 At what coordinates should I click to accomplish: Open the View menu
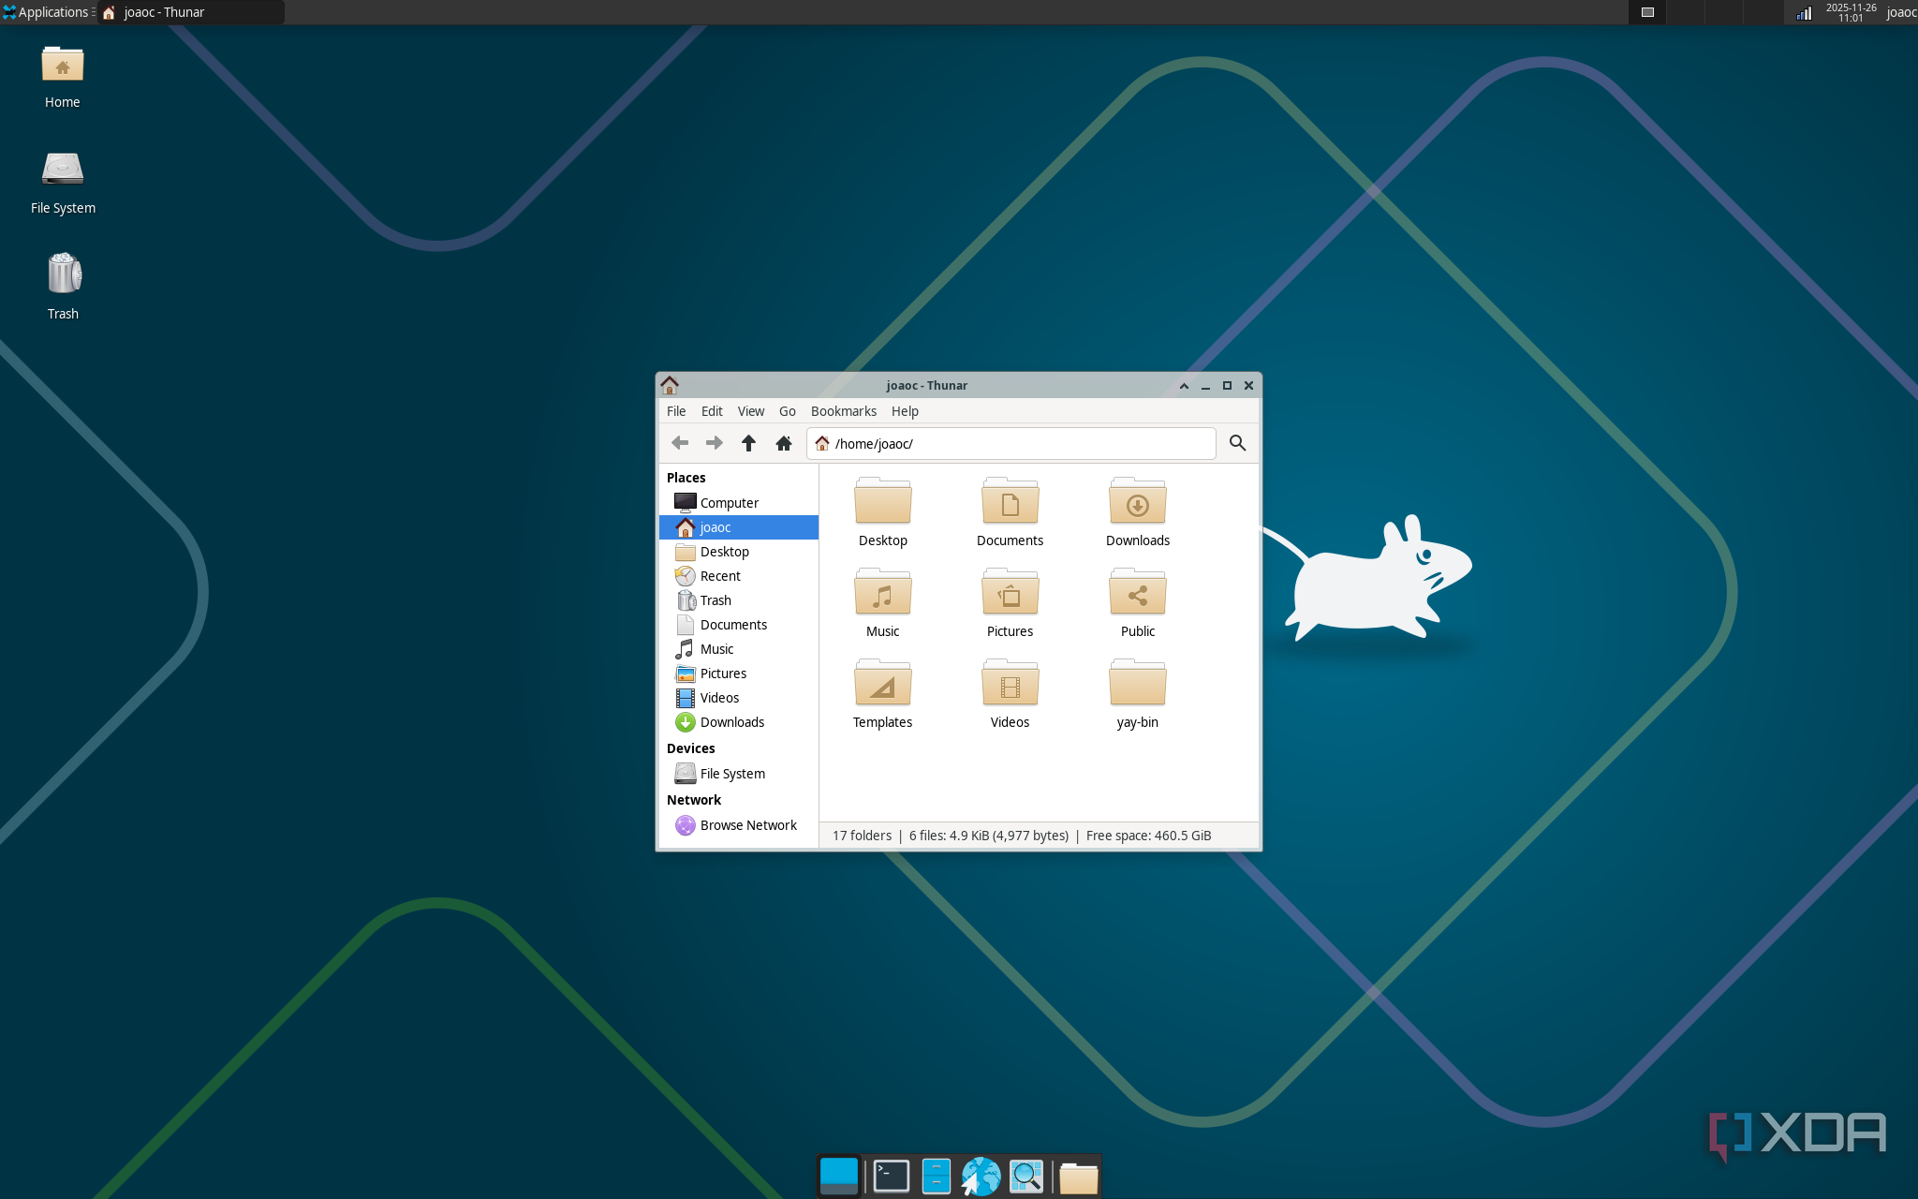point(751,411)
